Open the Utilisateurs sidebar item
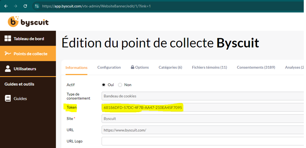This screenshot has height=148, width=306. (28, 69)
